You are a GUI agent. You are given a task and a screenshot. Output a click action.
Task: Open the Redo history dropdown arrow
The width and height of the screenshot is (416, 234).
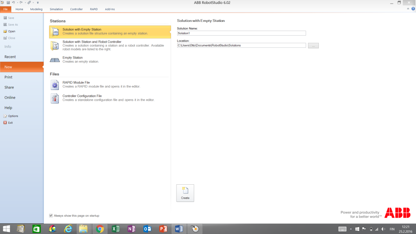(x=25, y=3)
